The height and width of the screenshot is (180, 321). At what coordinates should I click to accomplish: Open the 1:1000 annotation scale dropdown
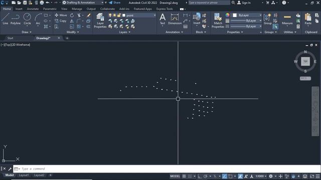[261, 176]
